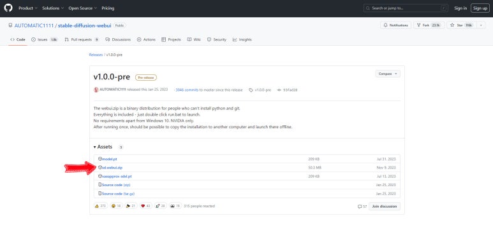
Task: Download the sd.webui.zip asset
Action: 112,168
